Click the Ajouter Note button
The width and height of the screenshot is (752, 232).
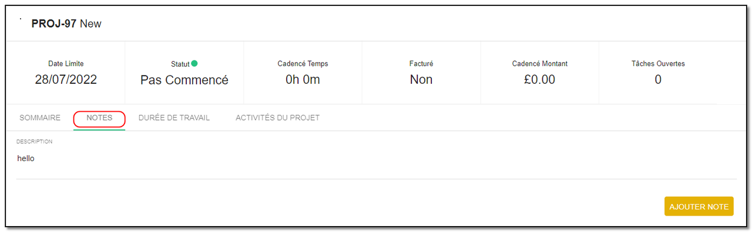click(699, 206)
